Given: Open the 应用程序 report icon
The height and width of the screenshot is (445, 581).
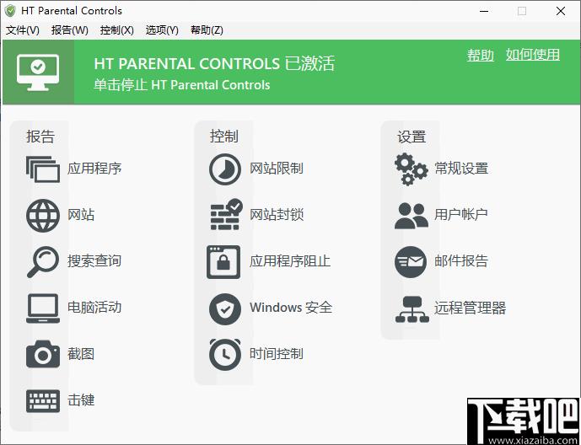Looking at the screenshot, I should (x=43, y=169).
